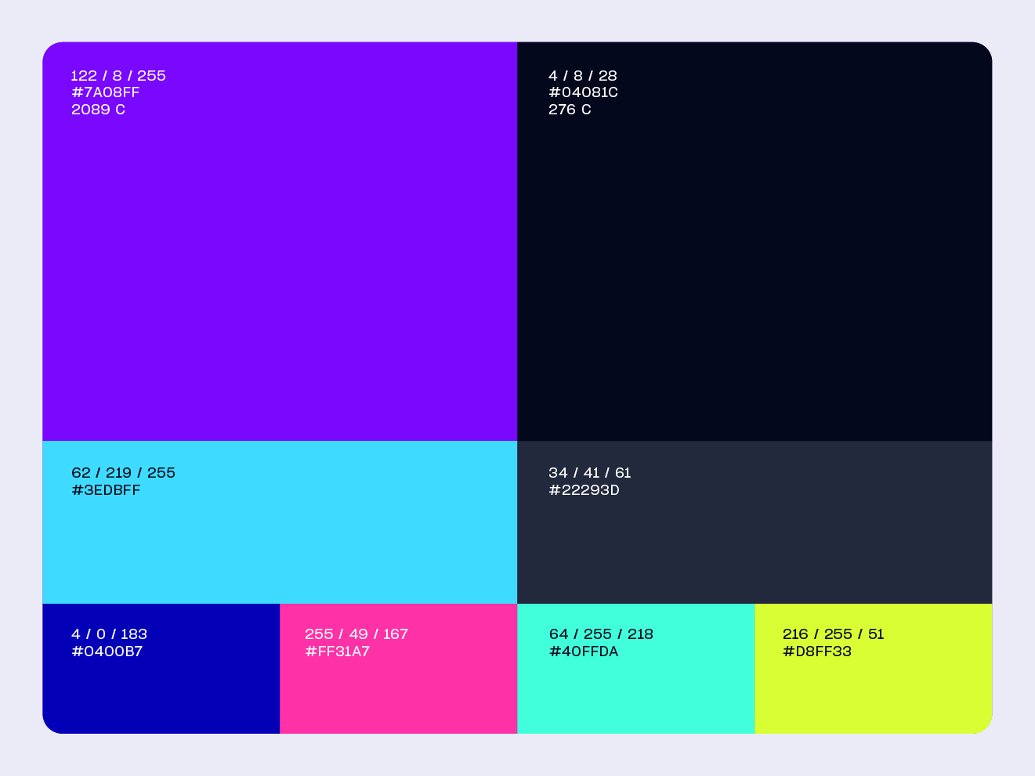Select the RGB text 4 / 0 / 183
1035x776 pixels.
(x=109, y=634)
